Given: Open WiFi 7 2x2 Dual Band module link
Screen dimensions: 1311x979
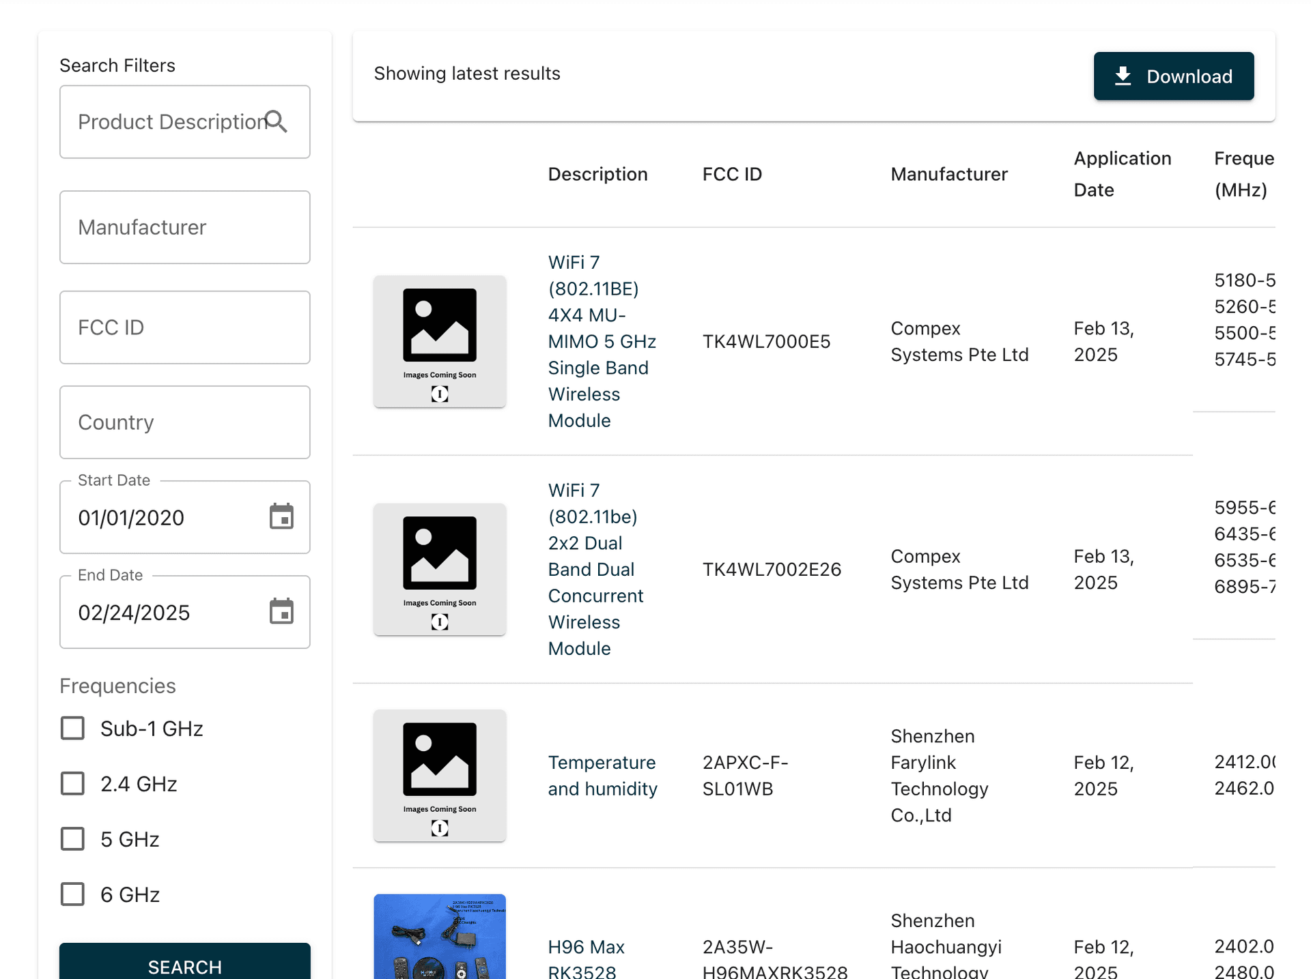Looking at the screenshot, I should pyautogui.click(x=594, y=569).
